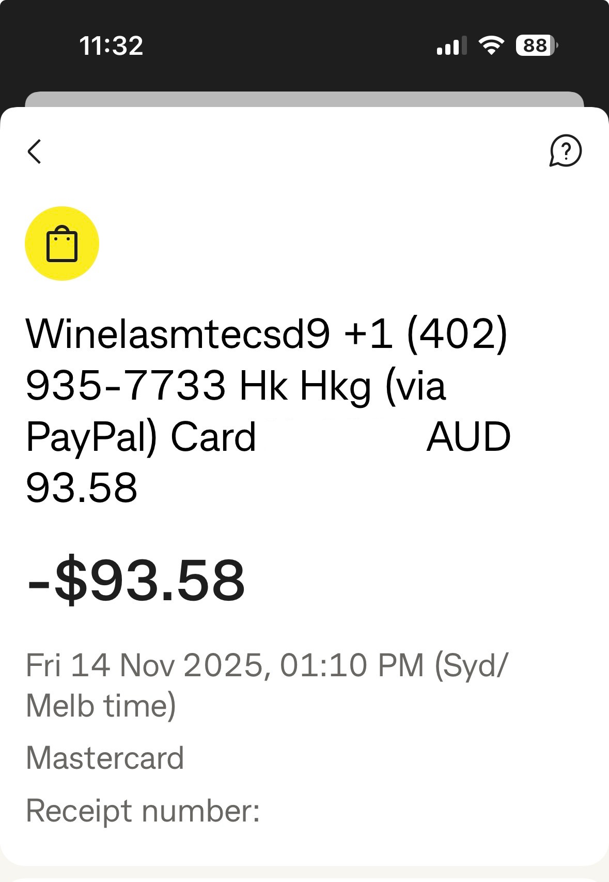Tap the Melb time) text line
The width and height of the screenshot is (609, 882).
[x=101, y=706]
